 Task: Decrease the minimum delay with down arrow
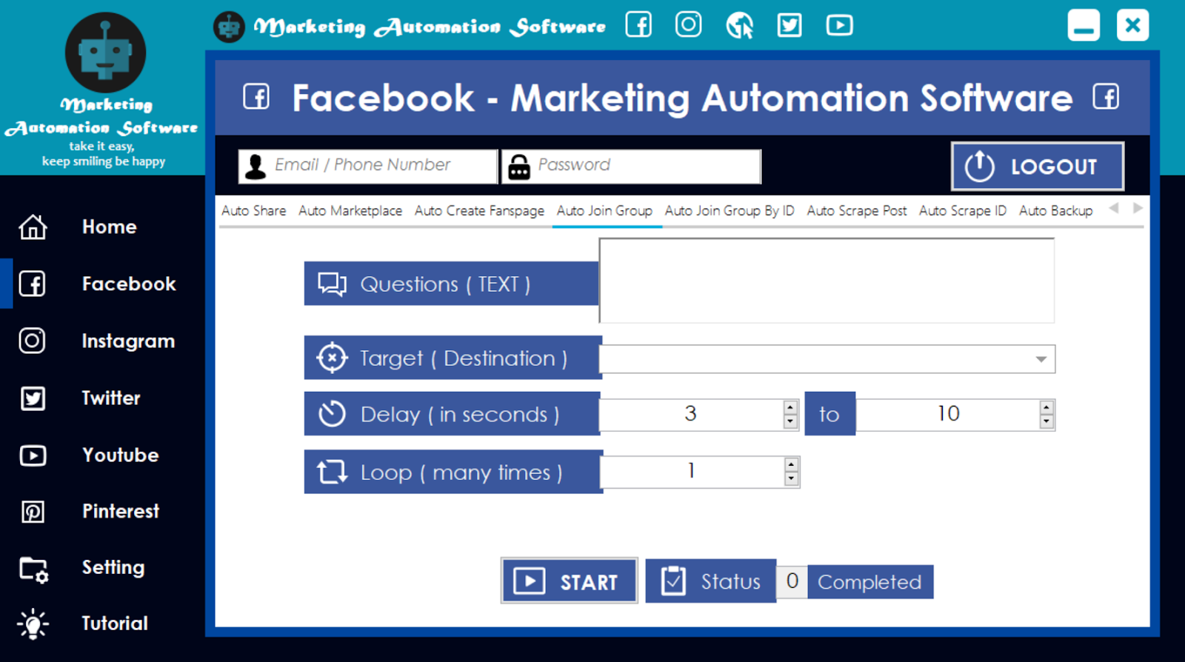click(790, 421)
